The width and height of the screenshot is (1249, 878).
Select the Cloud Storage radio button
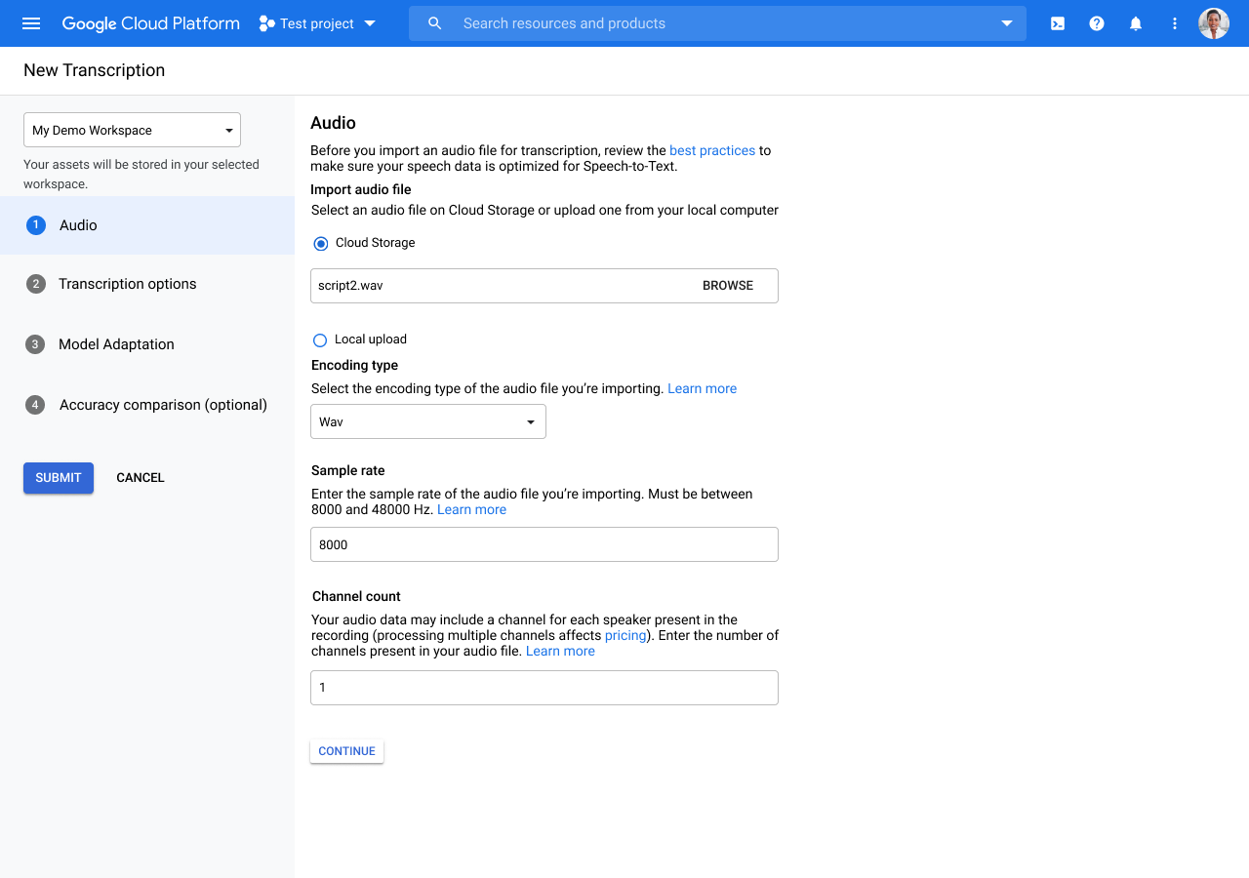pos(321,243)
